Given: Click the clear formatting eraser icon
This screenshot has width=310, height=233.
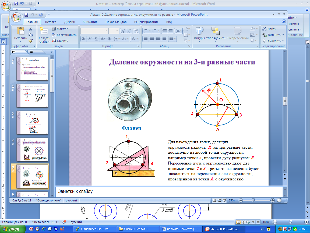Looking at the screenshot, I should pos(136,31).
